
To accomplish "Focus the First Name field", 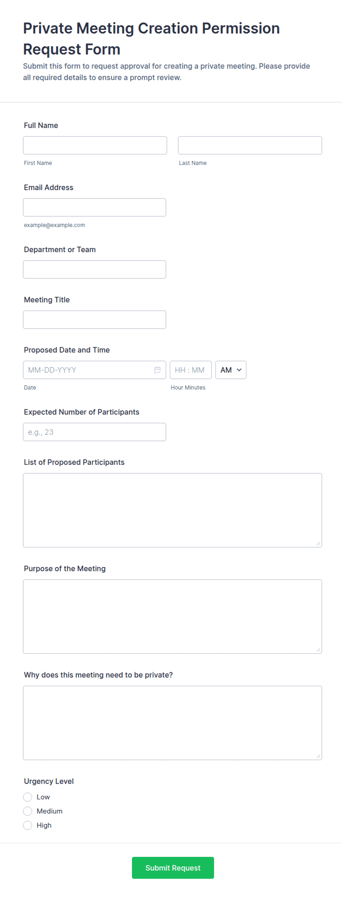I will (x=95, y=145).
